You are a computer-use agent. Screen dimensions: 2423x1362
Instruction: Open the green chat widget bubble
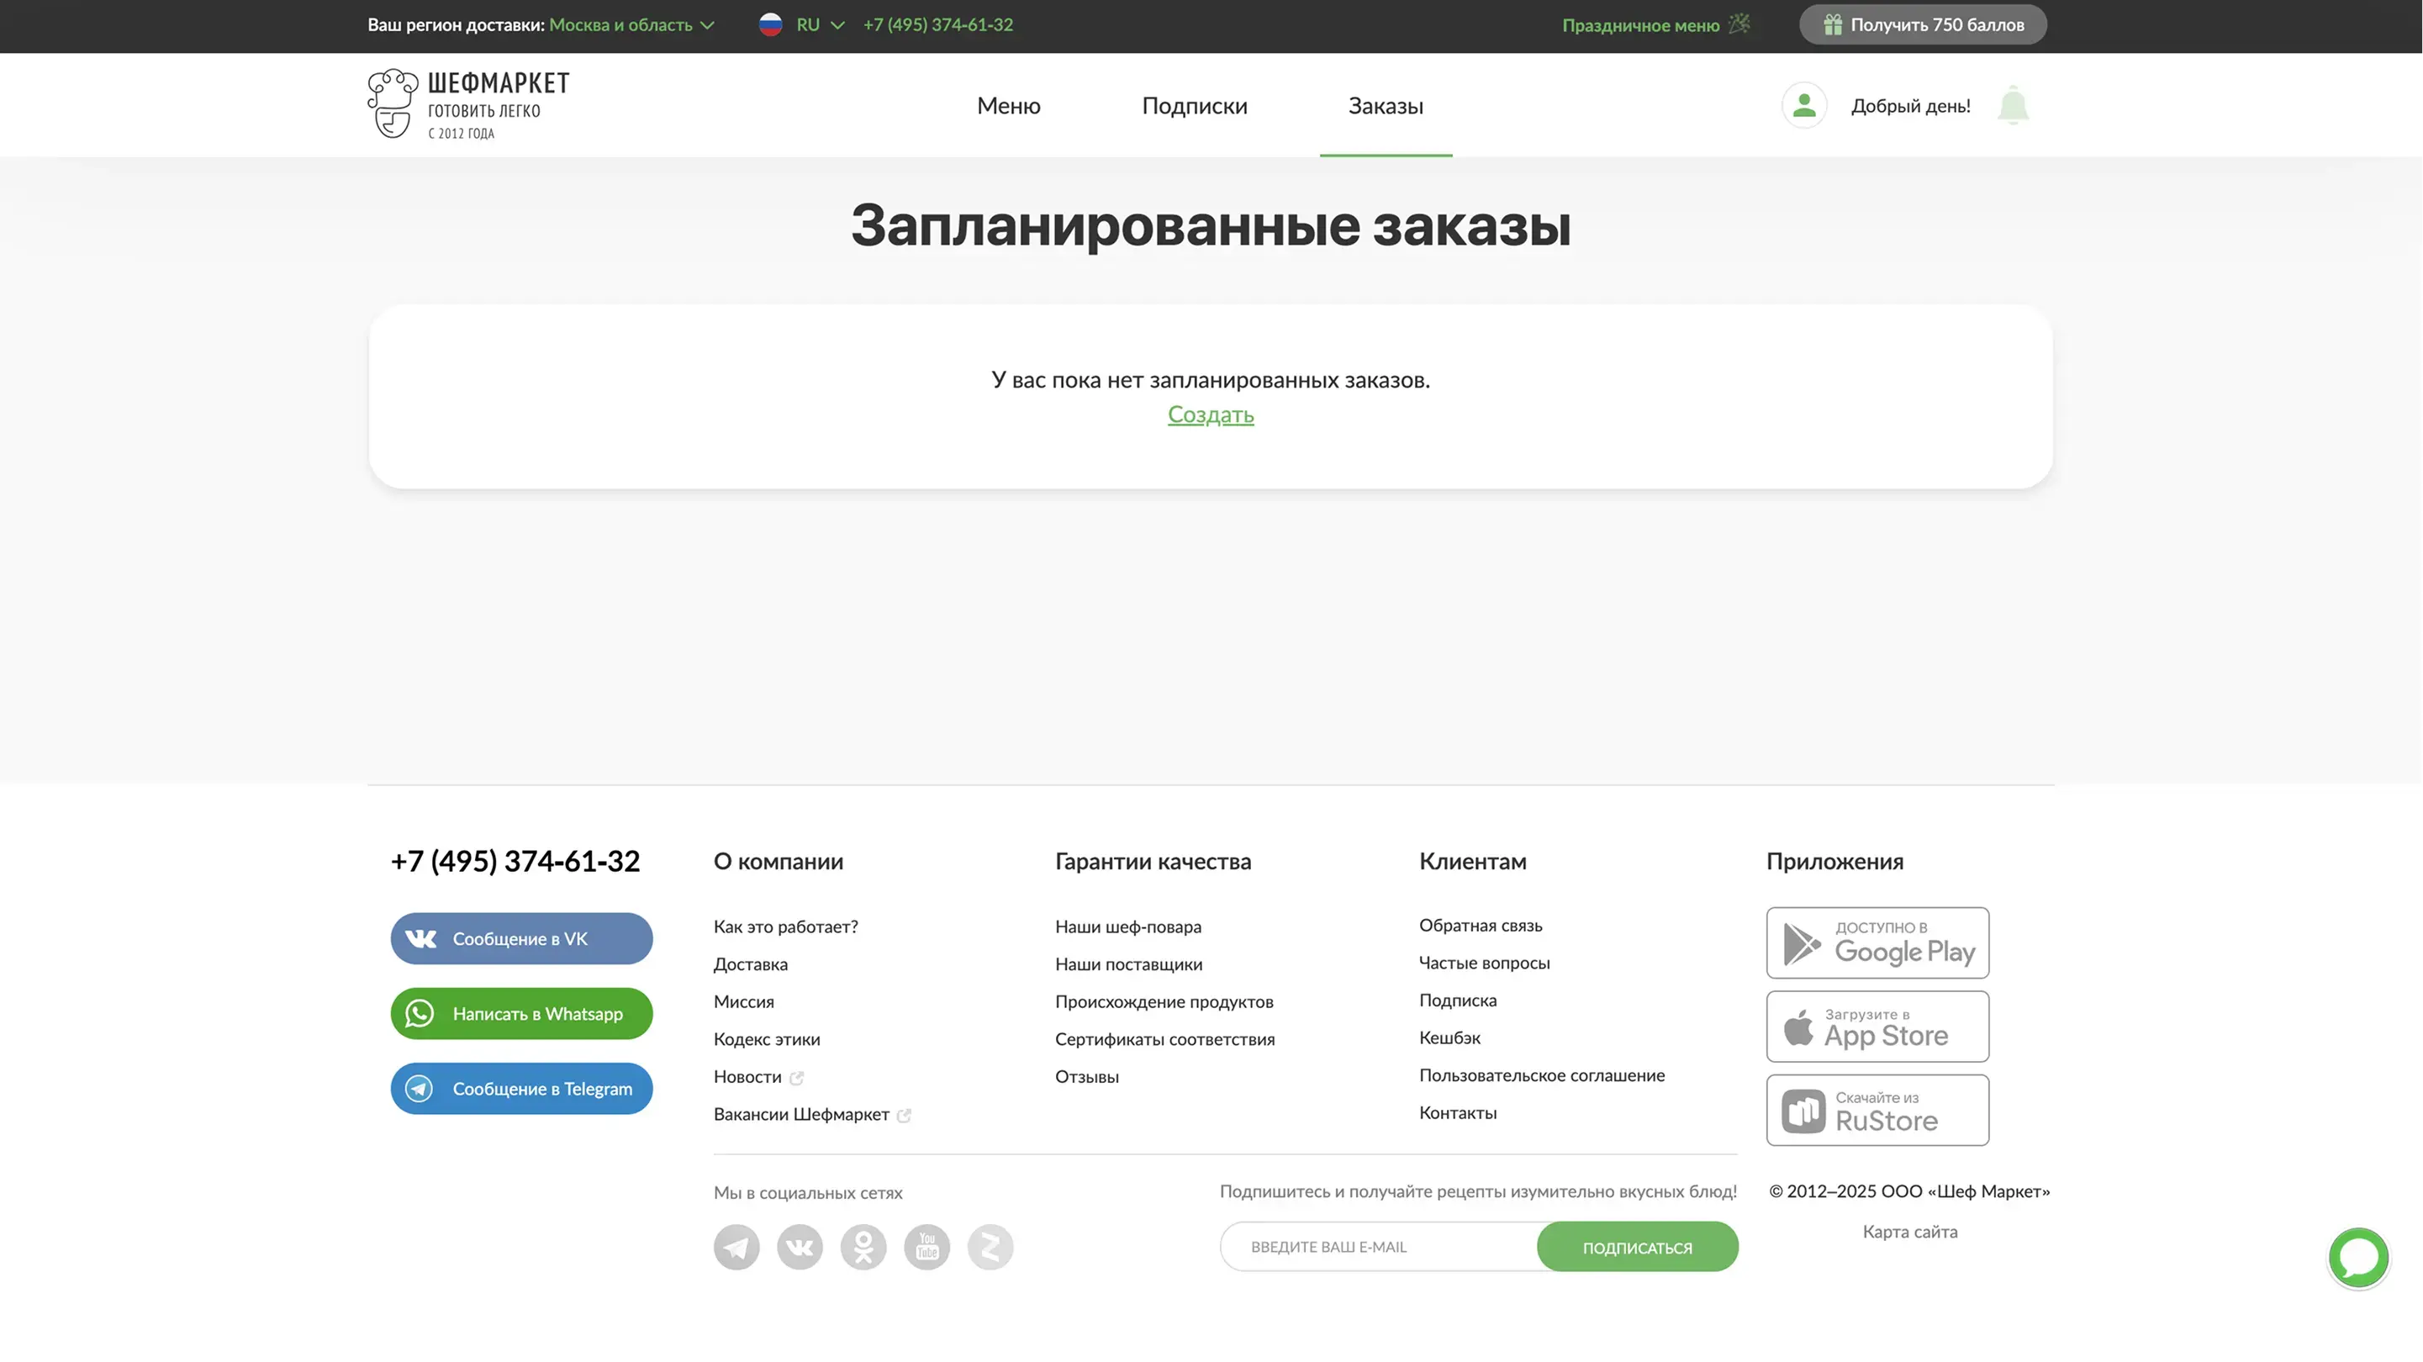[x=2357, y=1257]
